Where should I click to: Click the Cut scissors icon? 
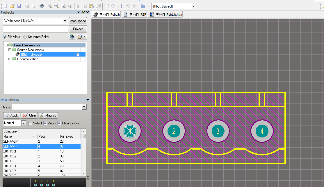[78, 6]
